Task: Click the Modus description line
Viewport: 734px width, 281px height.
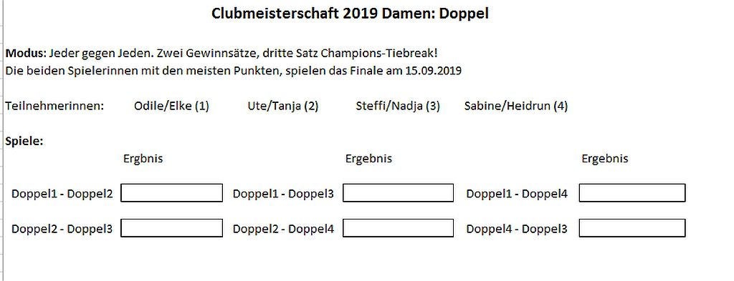Action: (222, 53)
